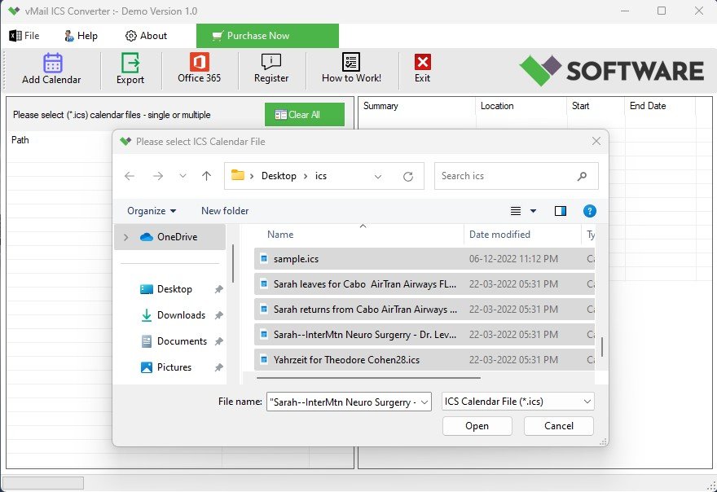This screenshot has height=492, width=717.
Task: Open the File menu
Action: click(x=24, y=36)
